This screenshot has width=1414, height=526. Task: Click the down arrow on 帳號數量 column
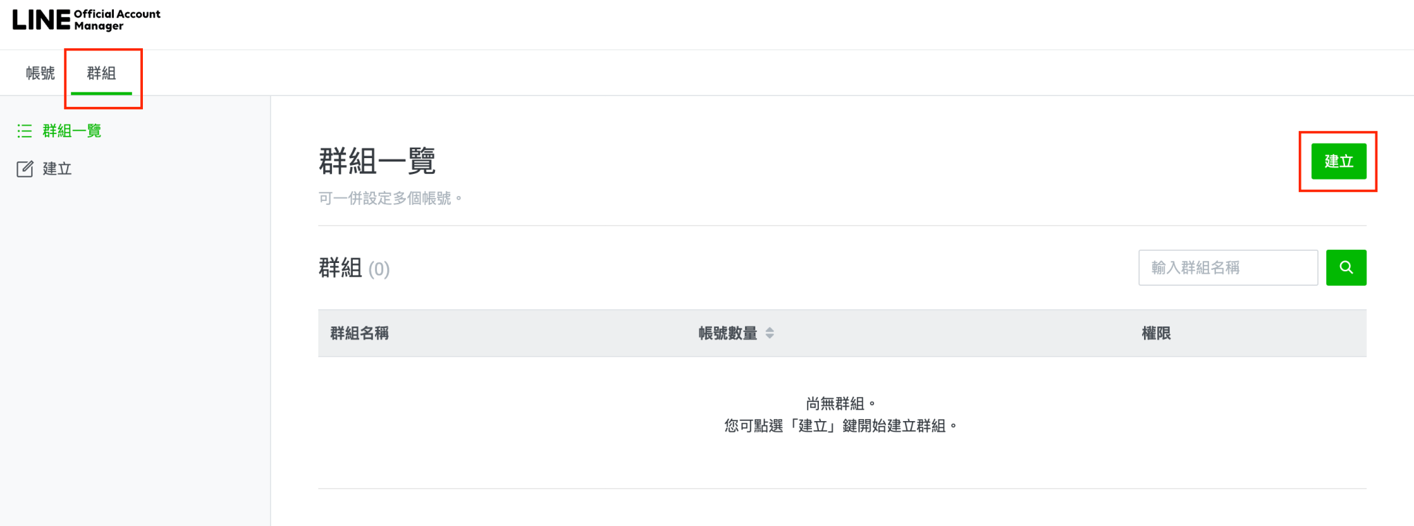(x=771, y=336)
